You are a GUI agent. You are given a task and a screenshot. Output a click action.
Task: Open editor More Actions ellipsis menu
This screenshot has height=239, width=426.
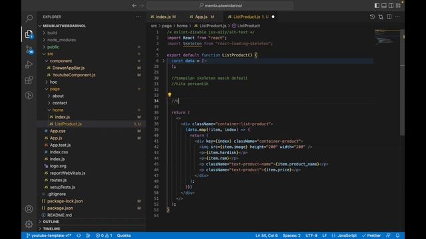[397, 17]
